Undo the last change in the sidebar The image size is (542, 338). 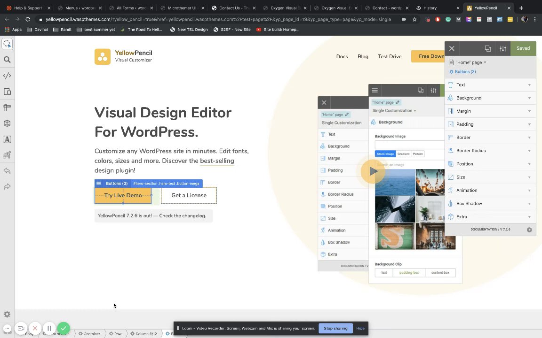coord(7,171)
